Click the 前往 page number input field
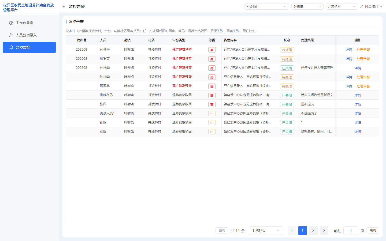 [351, 231]
